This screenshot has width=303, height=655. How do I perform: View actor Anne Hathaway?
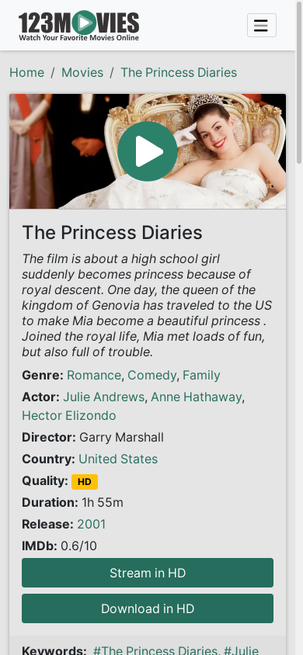point(197,397)
